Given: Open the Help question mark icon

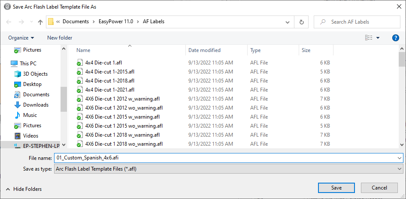Looking at the screenshot, I should pos(396,38).
